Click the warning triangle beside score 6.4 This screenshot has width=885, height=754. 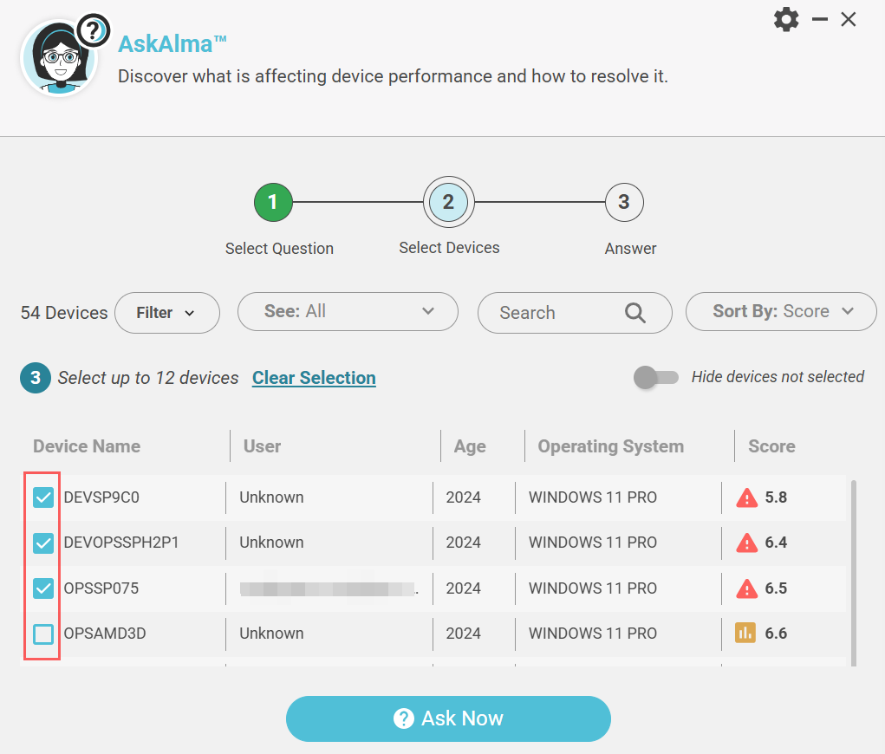[746, 543]
